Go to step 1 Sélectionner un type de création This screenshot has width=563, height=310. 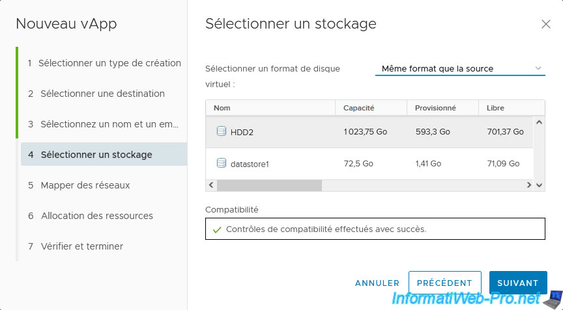(x=104, y=63)
